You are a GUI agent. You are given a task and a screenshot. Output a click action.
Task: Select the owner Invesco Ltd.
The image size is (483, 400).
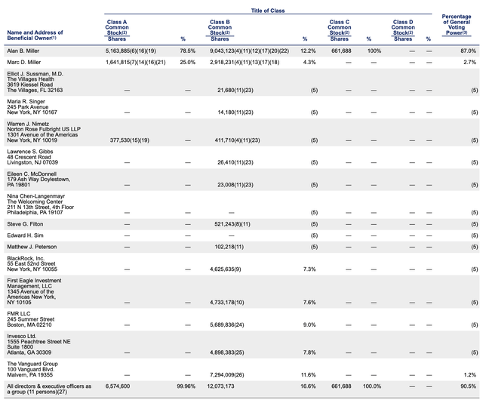coord(22,336)
